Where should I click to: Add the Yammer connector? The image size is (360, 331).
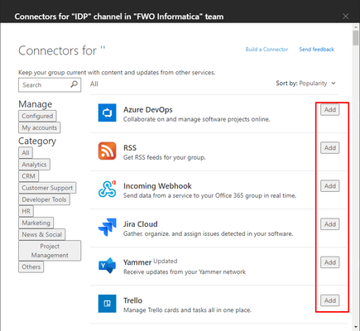[x=330, y=262]
